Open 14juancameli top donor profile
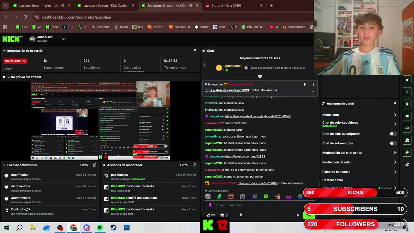The image size is (414, 233). click(232, 66)
